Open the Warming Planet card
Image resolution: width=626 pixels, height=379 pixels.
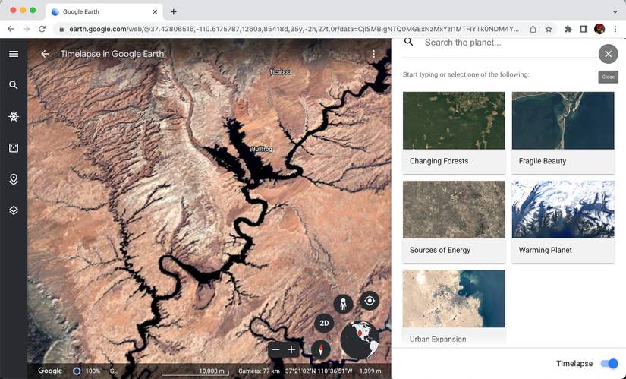[x=563, y=222]
